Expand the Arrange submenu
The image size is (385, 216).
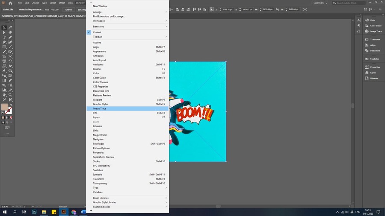click(x=127, y=12)
